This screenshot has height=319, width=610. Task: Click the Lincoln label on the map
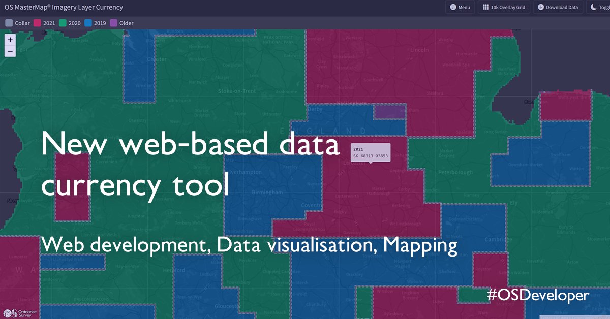pos(419,51)
